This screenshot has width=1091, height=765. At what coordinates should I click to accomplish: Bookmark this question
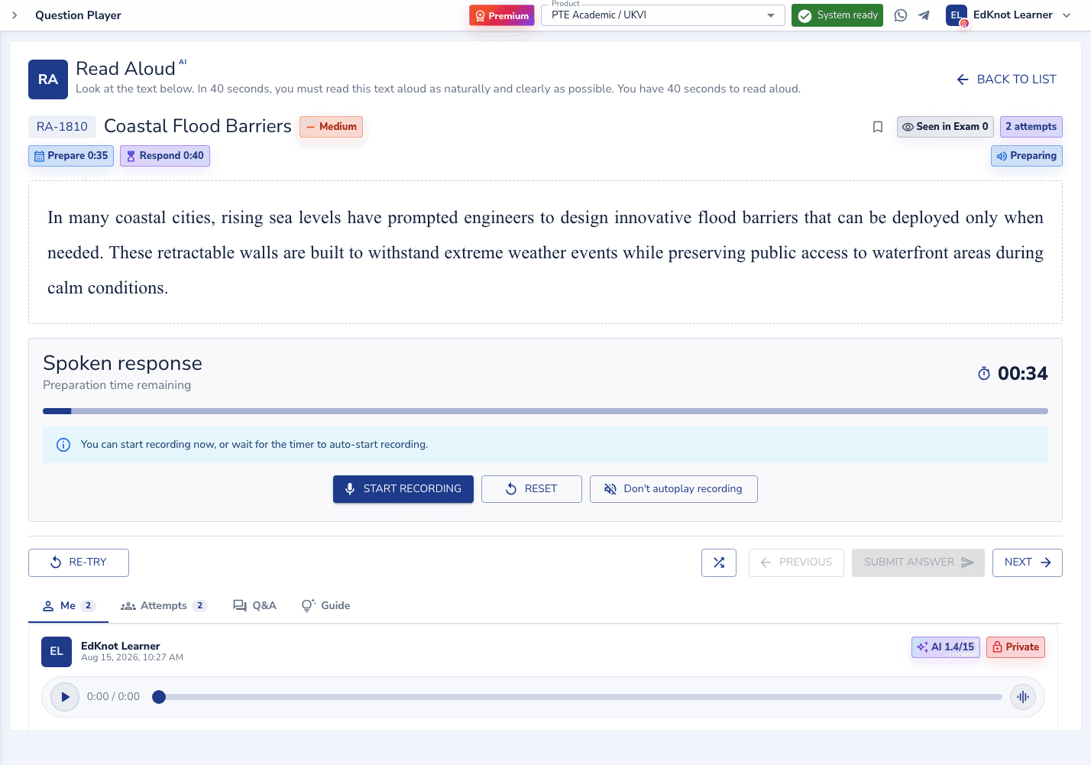878,127
